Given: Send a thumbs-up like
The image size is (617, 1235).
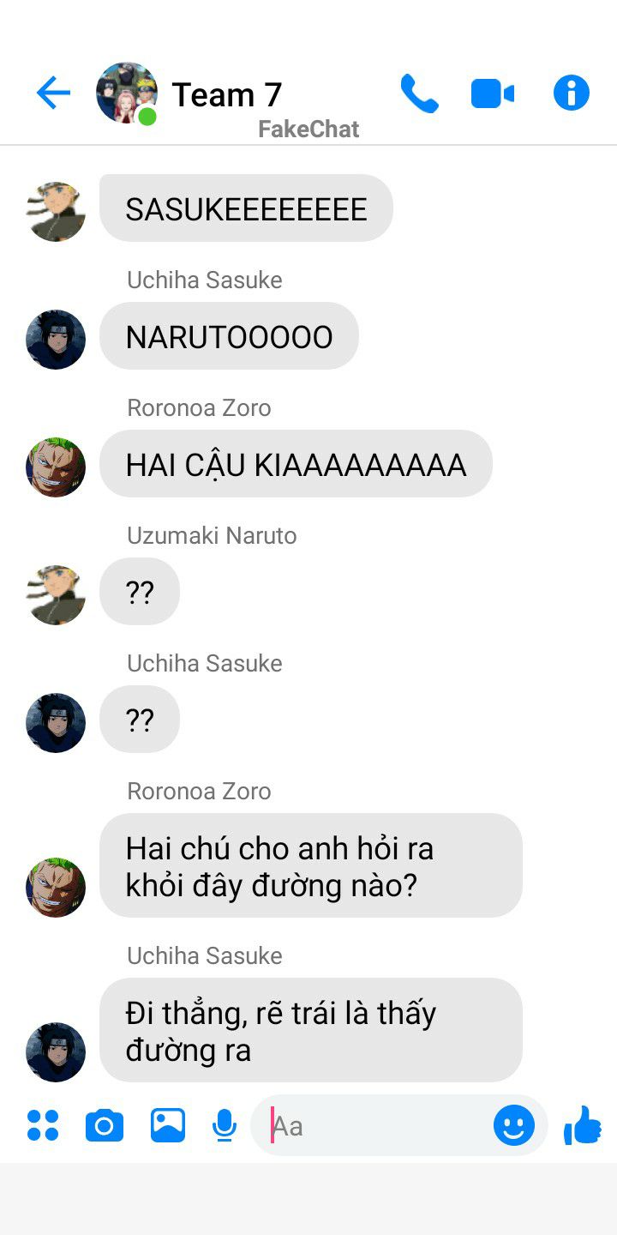Looking at the screenshot, I should coord(583,1125).
